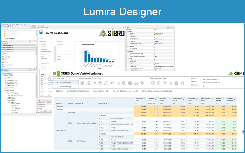Open the Planning menu in Lumira Designer
Image resolution: width=245 pixels, height=153 pixels.
pos(6,24)
